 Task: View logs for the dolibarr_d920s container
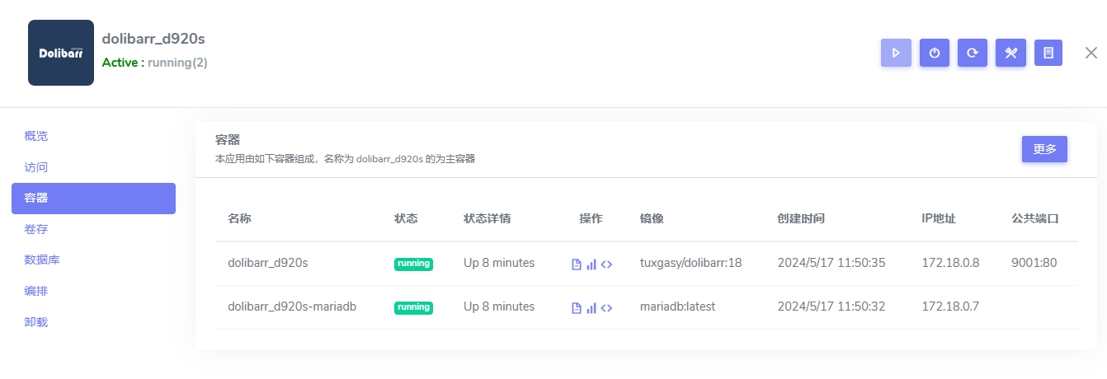(x=577, y=264)
